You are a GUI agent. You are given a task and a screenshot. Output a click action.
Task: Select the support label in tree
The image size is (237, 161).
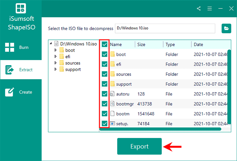(73, 70)
